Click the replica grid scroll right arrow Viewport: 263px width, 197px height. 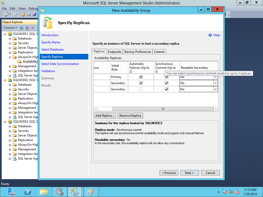216,109
